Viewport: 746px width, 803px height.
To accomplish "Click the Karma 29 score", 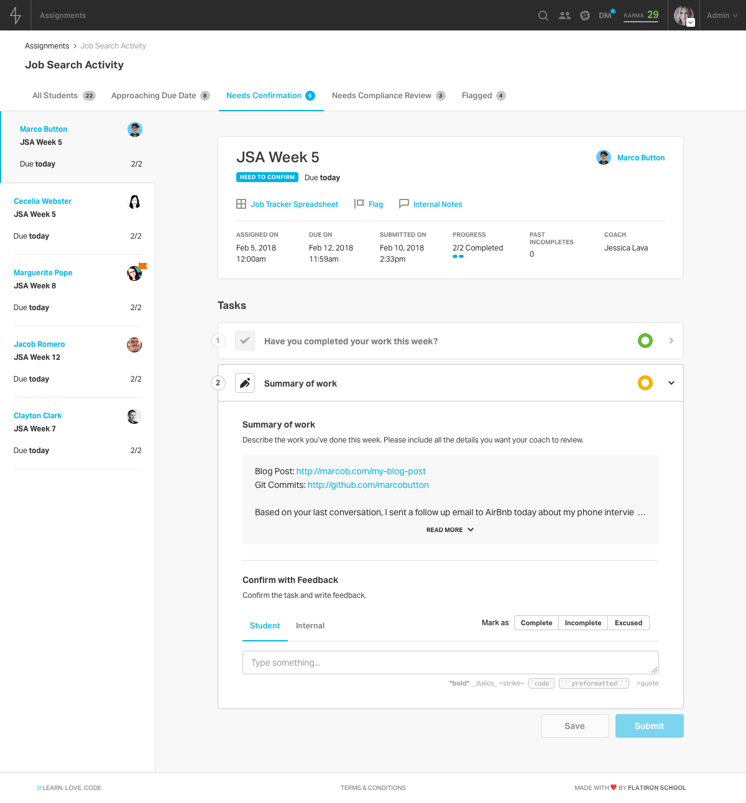I will pos(641,15).
